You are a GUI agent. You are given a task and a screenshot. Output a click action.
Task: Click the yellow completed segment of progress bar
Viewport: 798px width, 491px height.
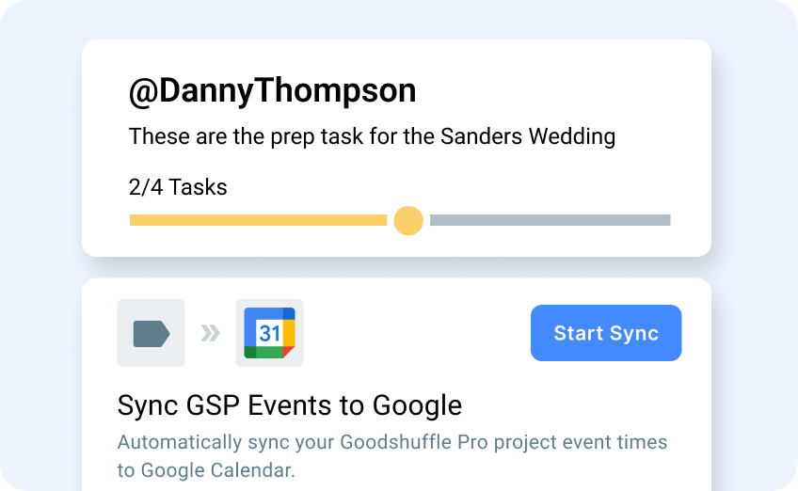tap(257, 220)
